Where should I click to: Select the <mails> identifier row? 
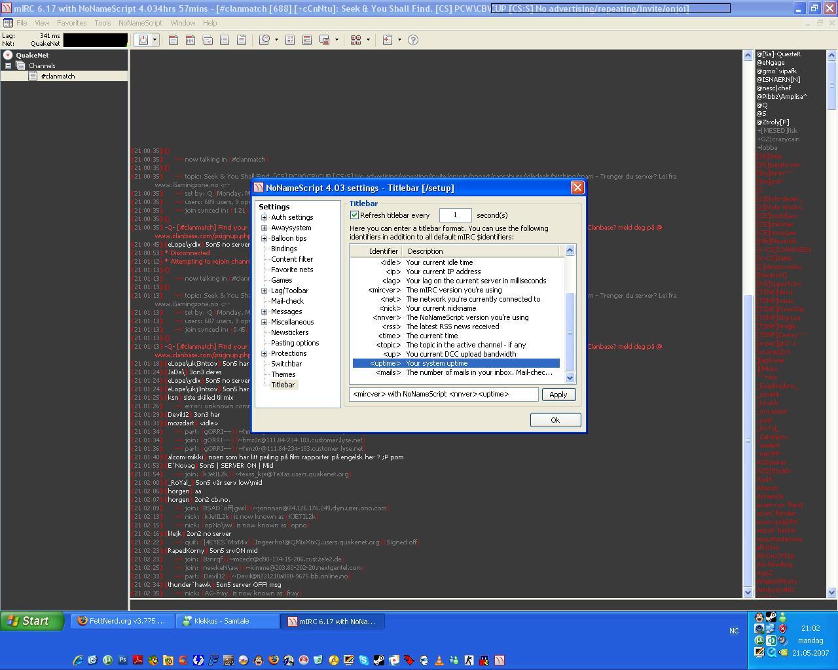click(456, 372)
